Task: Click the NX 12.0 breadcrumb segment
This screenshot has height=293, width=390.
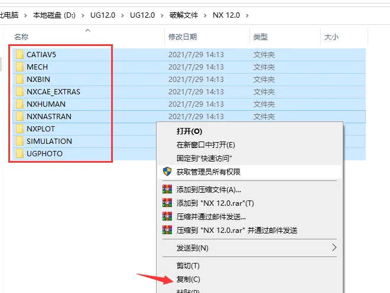Action: click(x=226, y=15)
